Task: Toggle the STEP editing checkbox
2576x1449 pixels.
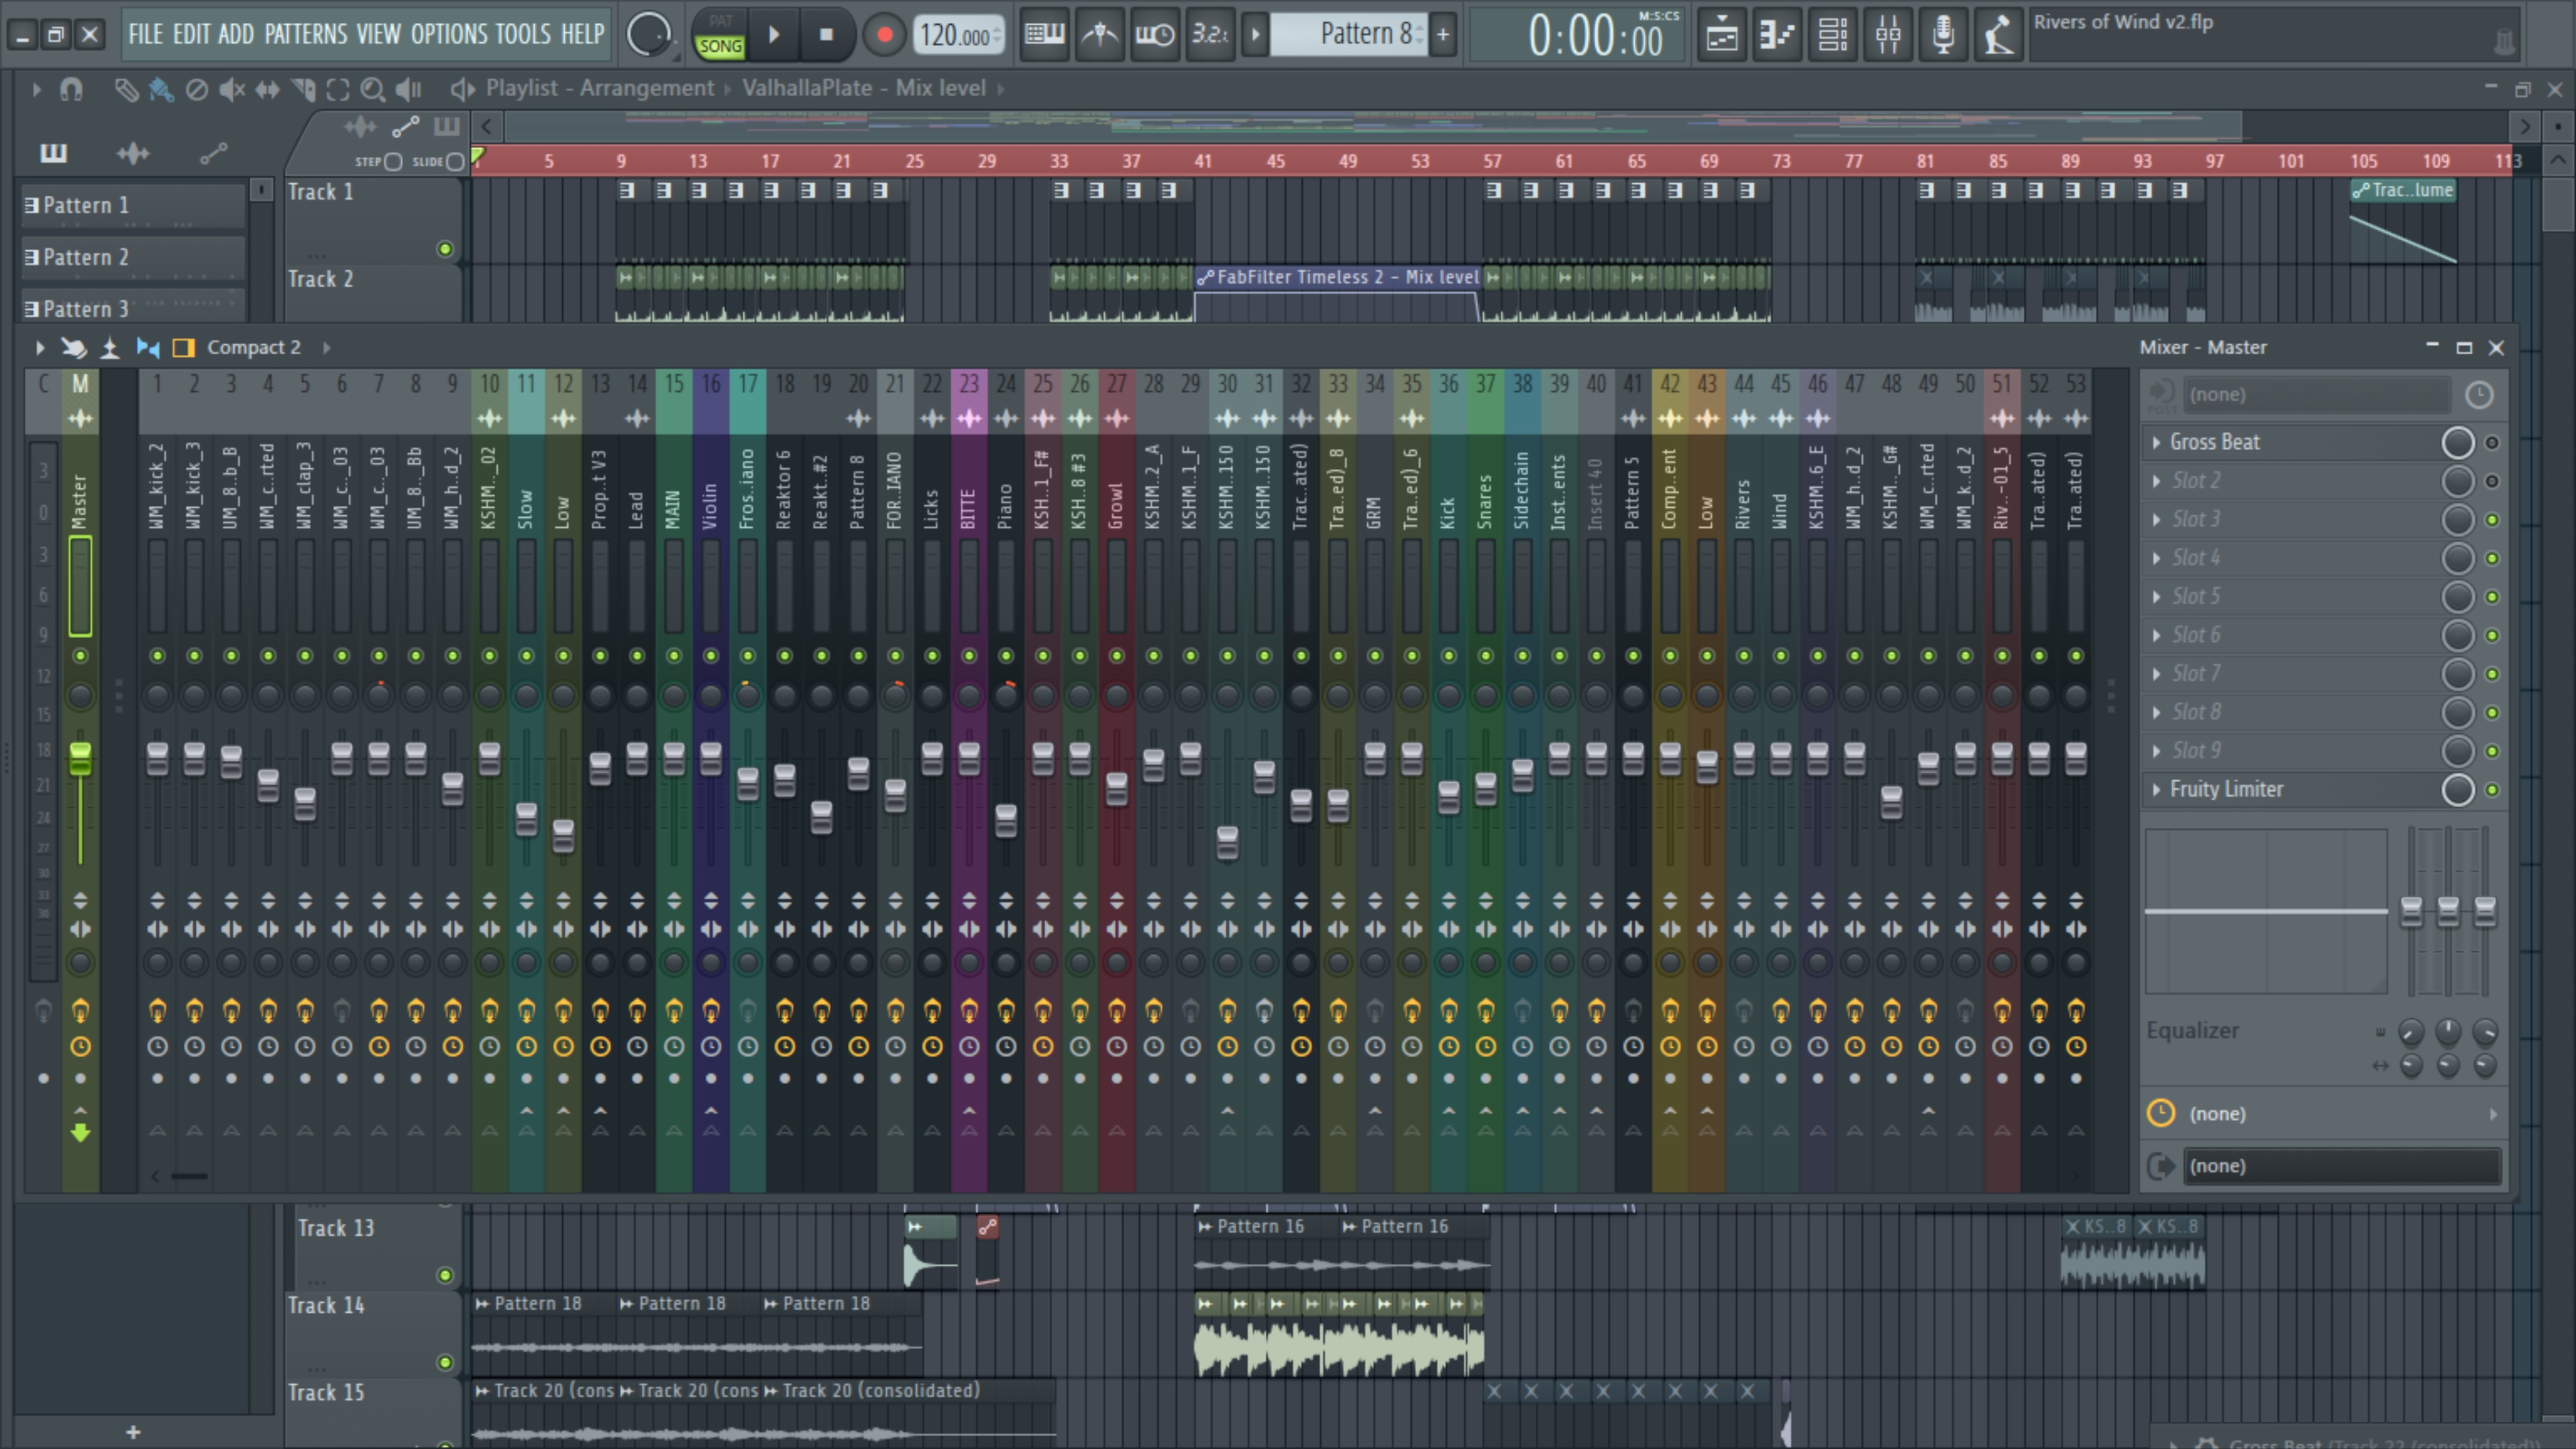Action: pos(393,161)
